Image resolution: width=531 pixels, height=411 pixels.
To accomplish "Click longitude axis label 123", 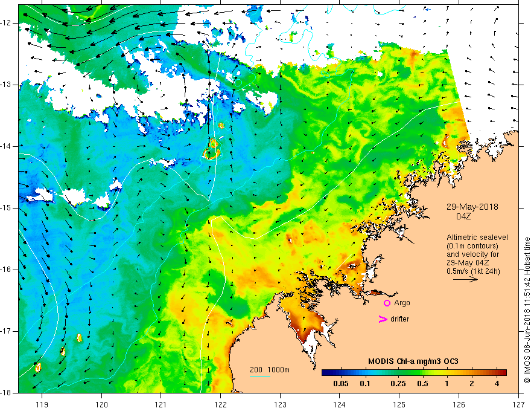I will coord(280,404).
